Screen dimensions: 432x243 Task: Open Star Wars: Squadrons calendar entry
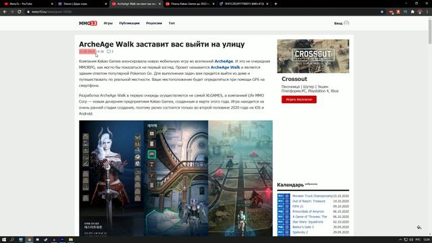click(x=308, y=222)
